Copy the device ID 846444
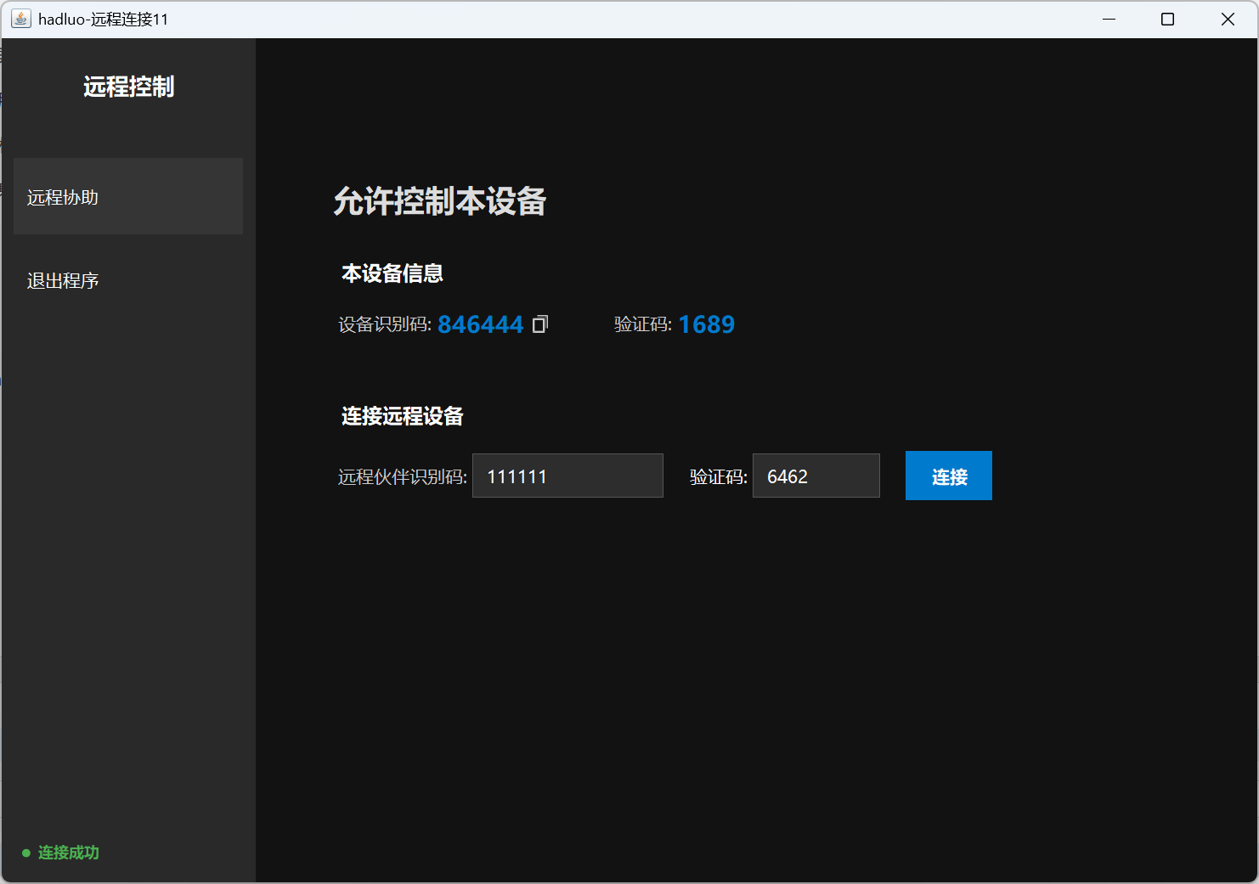1259x884 pixels. pyautogui.click(x=540, y=324)
